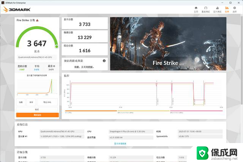Click the graphics score value 3 733

click(85, 24)
